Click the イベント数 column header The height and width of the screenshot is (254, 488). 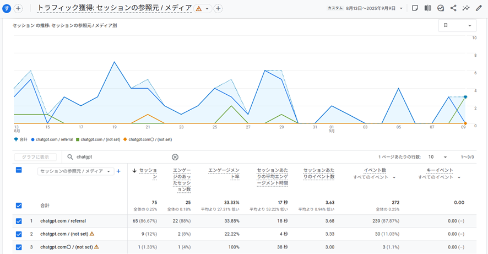click(375, 170)
